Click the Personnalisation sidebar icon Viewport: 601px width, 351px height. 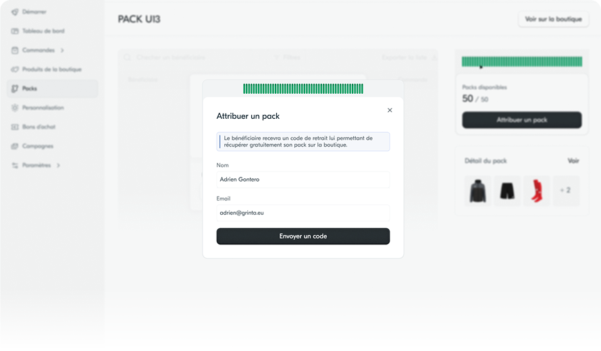point(15,107)
